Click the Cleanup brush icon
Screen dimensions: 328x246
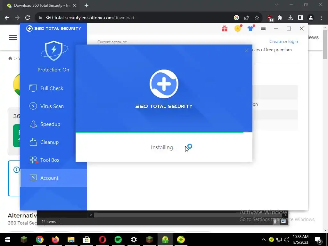[x=33, y=142]
